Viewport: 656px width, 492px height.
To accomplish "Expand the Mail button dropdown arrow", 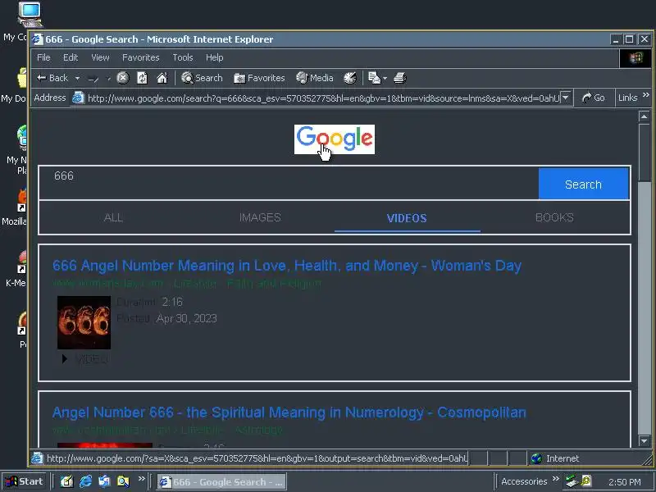I will pyautogui.click(x=385, y=78).
